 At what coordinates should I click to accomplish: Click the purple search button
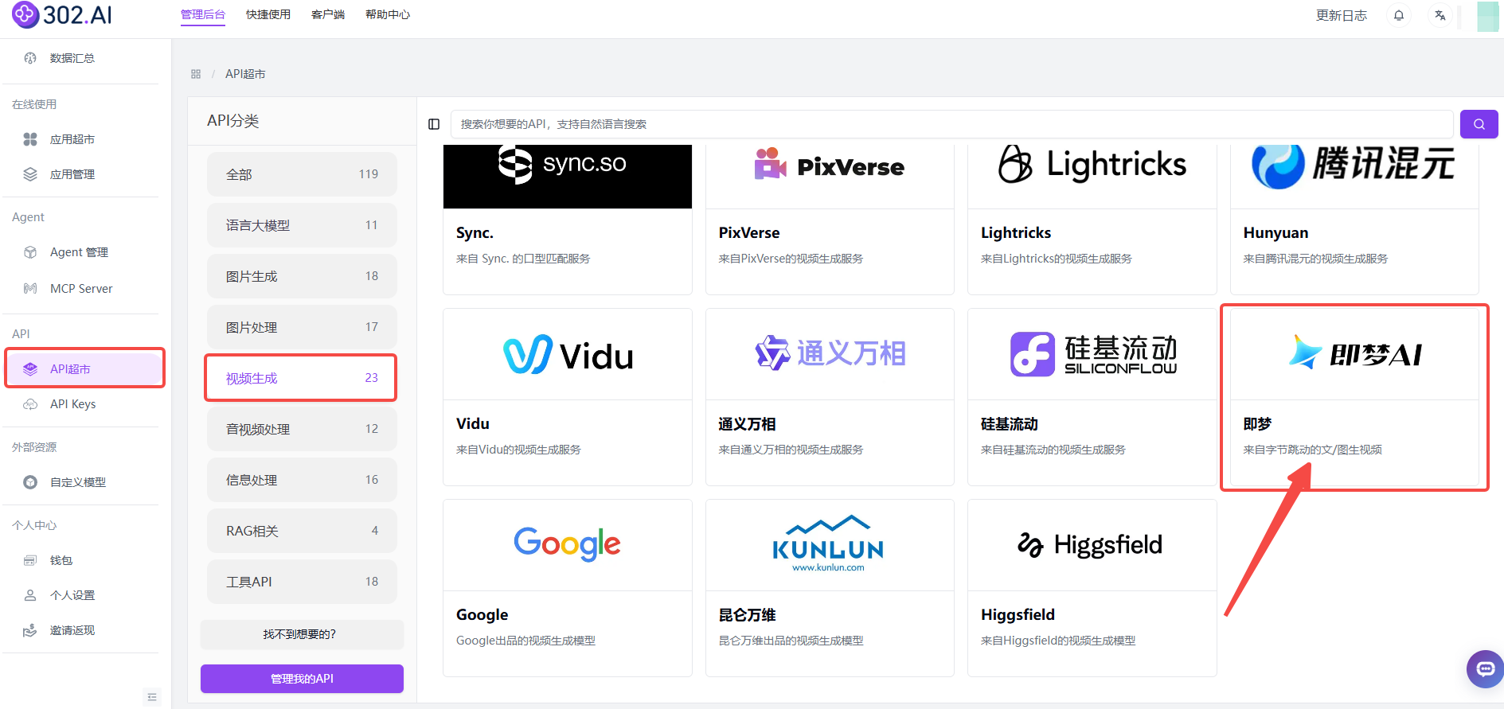pos(1479,124)
